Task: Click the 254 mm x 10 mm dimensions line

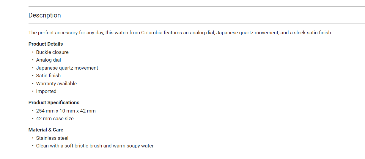Action: (66, 111)
